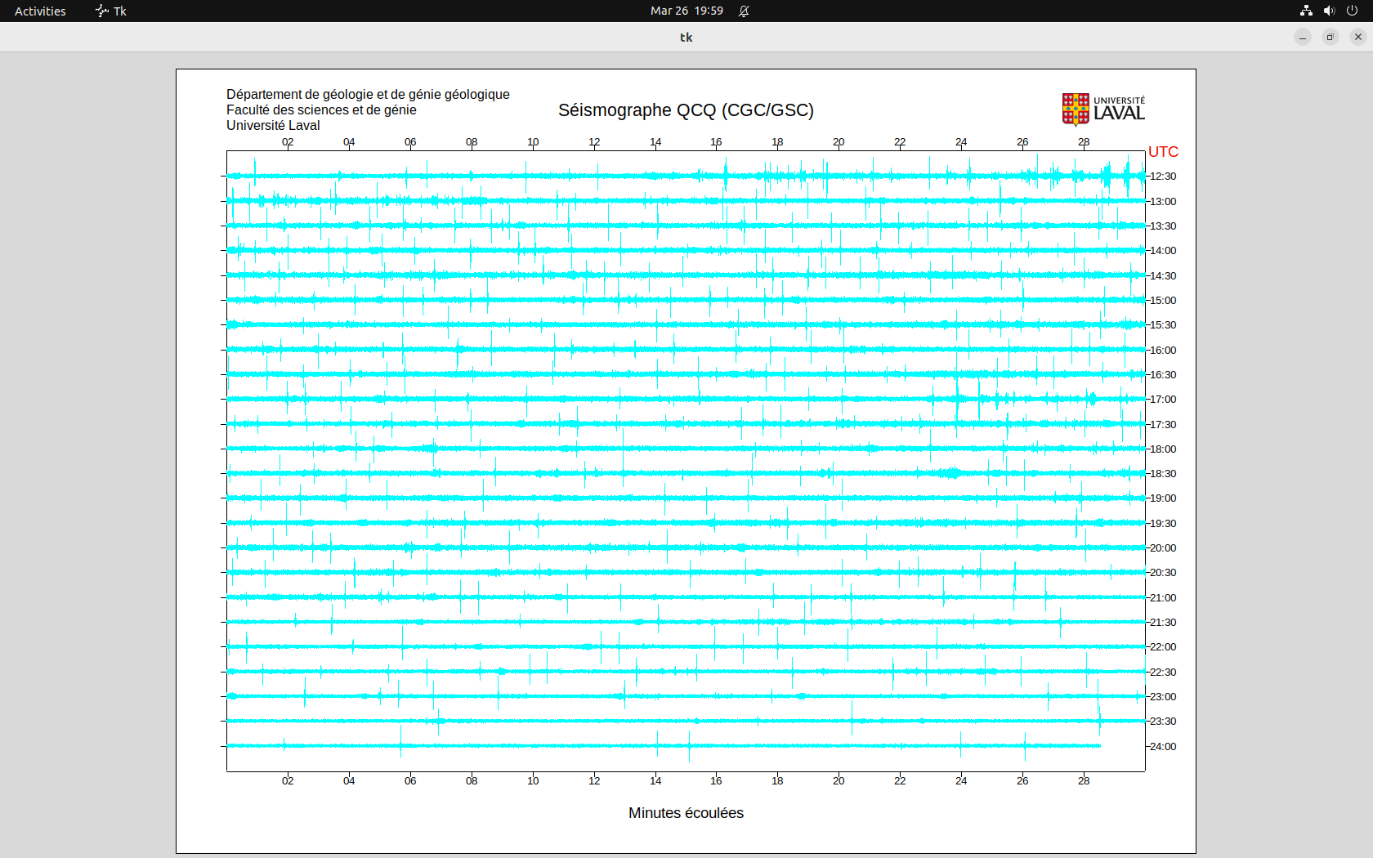Open the Tk app menu

111,11
